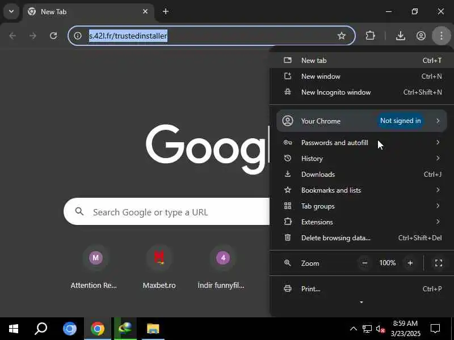View site information icon in address bar
This screenshot has height=340, width=454.
pos(78,36)
